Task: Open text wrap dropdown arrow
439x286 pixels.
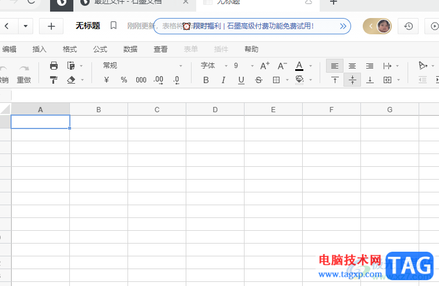Action: point(397,66)
